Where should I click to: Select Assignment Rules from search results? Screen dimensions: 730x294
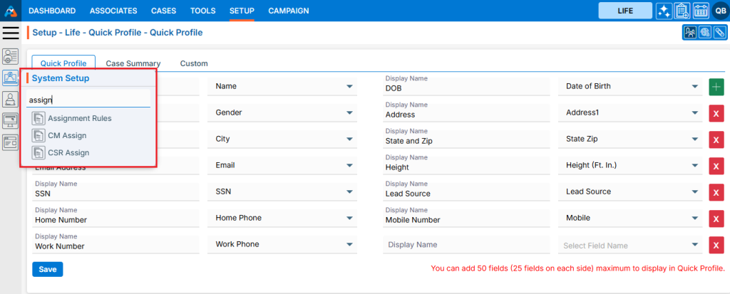point(79,118)
